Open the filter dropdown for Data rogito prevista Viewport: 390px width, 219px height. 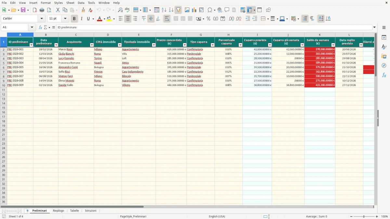(361, 45)
